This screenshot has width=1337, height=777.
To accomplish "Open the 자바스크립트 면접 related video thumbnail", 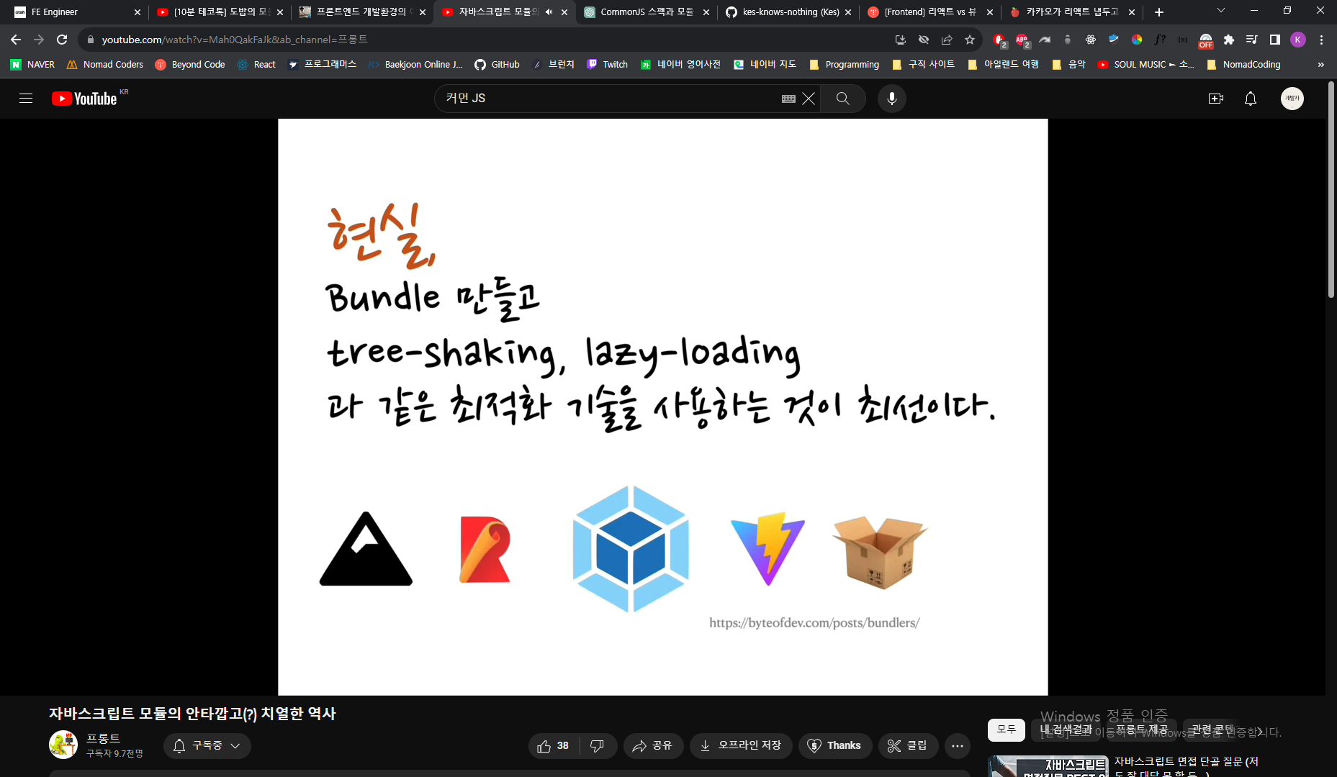I will (x=1048, y=767).
